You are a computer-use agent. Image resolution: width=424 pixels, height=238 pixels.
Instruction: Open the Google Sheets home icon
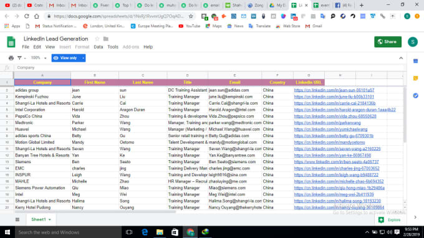(11, 42)
